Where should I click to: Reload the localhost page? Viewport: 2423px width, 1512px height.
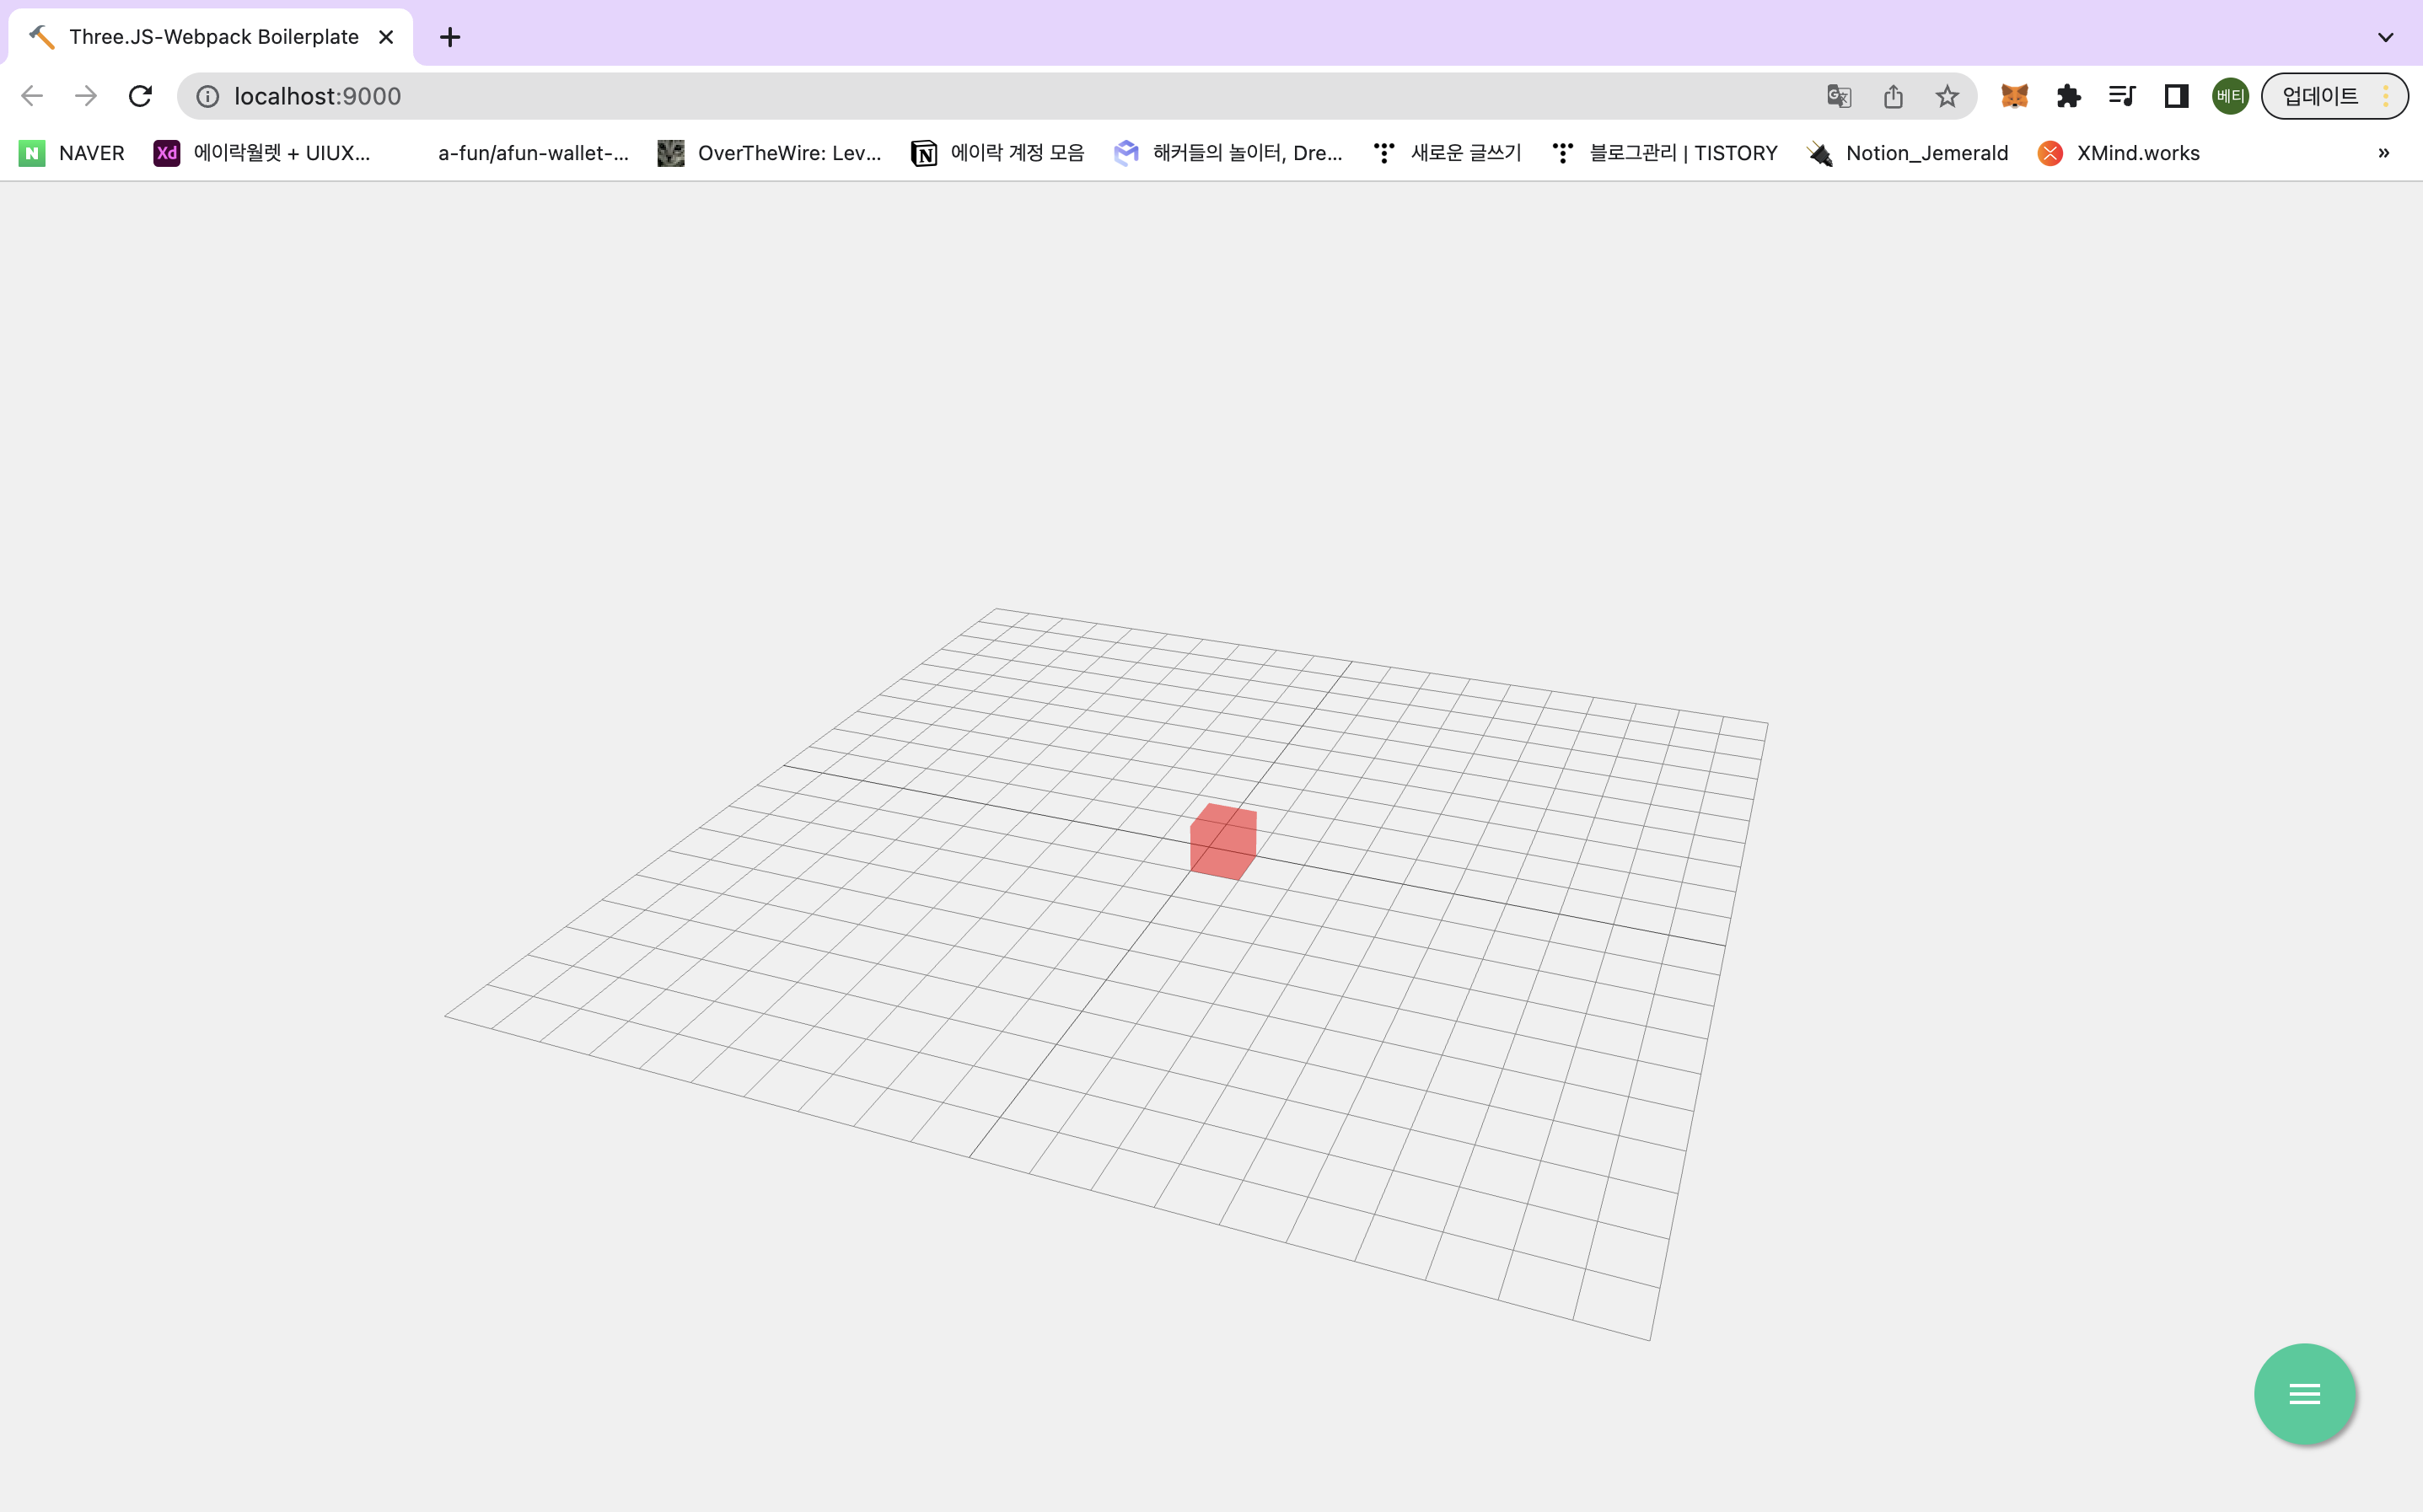pos(140,96)
